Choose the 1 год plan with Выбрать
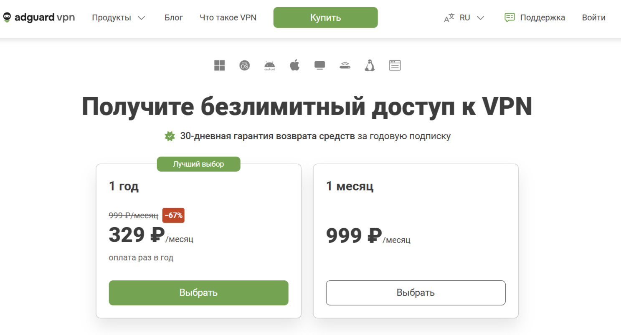621x335 pixels. pyautogui.click(x=199, y=292)
